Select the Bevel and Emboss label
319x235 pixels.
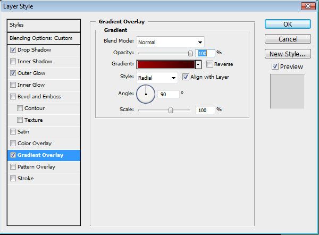pyautogui.click(x=39, y=97)
